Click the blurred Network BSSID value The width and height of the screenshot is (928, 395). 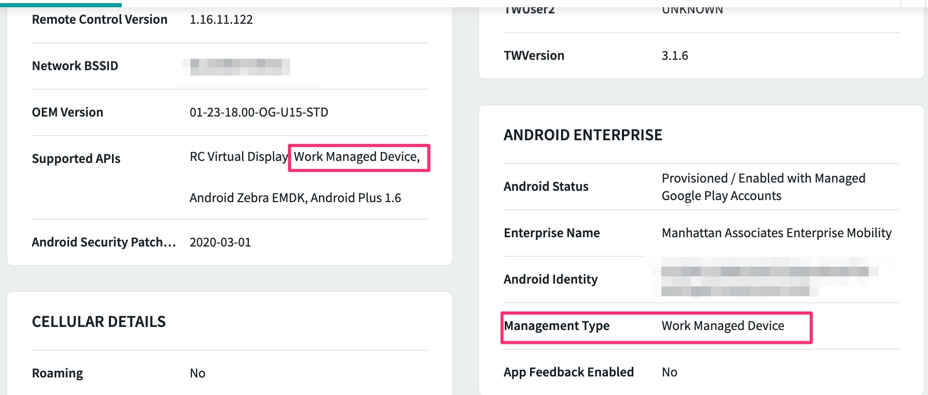click(x=239, y=67)
